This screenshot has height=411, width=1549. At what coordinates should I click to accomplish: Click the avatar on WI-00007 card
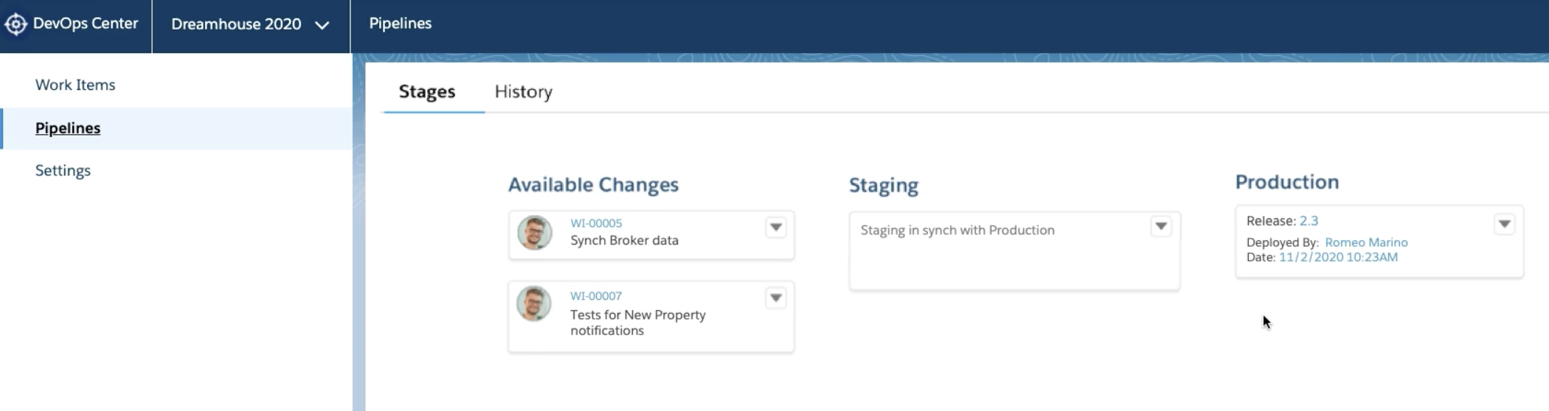(534, 303)
